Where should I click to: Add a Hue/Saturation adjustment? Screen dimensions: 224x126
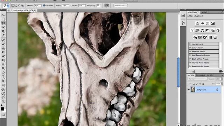[x=197, y=30]
